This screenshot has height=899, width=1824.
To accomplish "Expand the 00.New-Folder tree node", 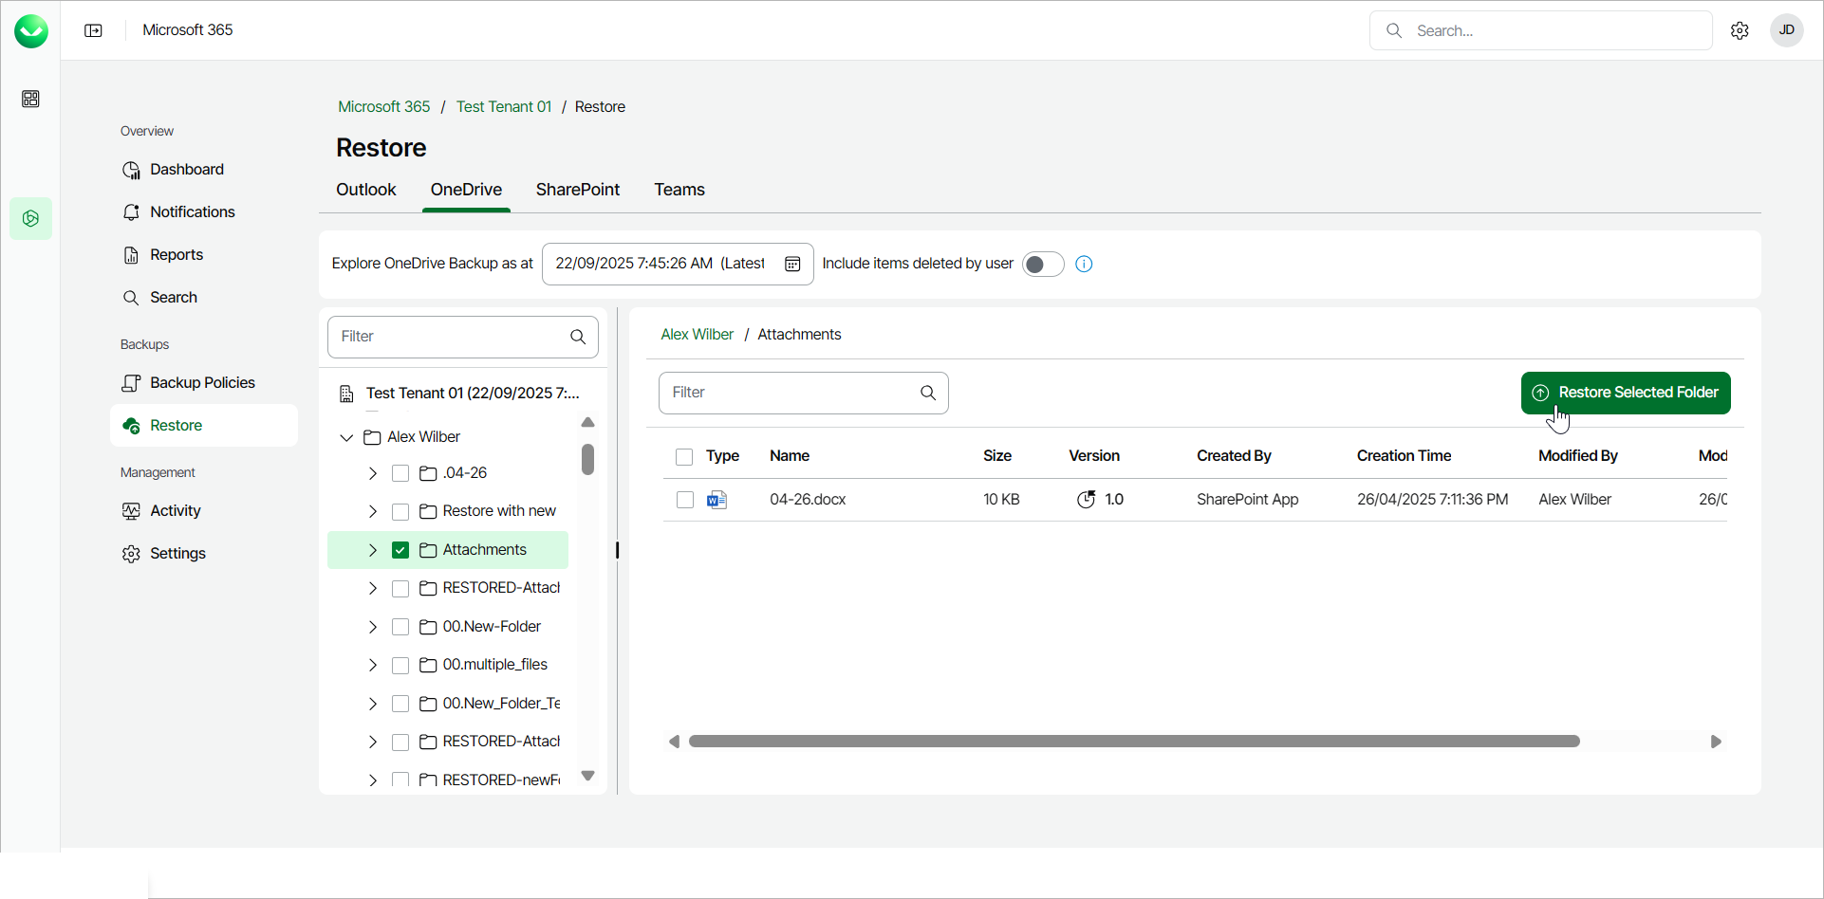I will (x=373, y=627).
